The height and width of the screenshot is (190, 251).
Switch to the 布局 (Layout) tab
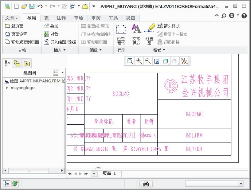click(x=31, y=18)
